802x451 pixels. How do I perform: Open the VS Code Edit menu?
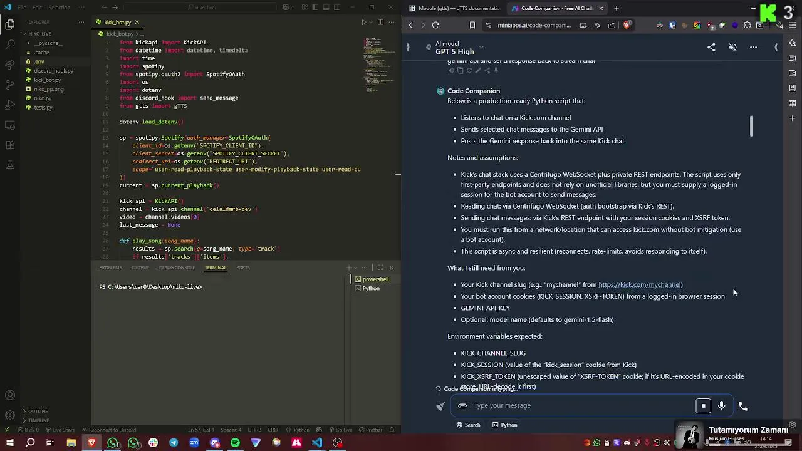click(37, 8)
